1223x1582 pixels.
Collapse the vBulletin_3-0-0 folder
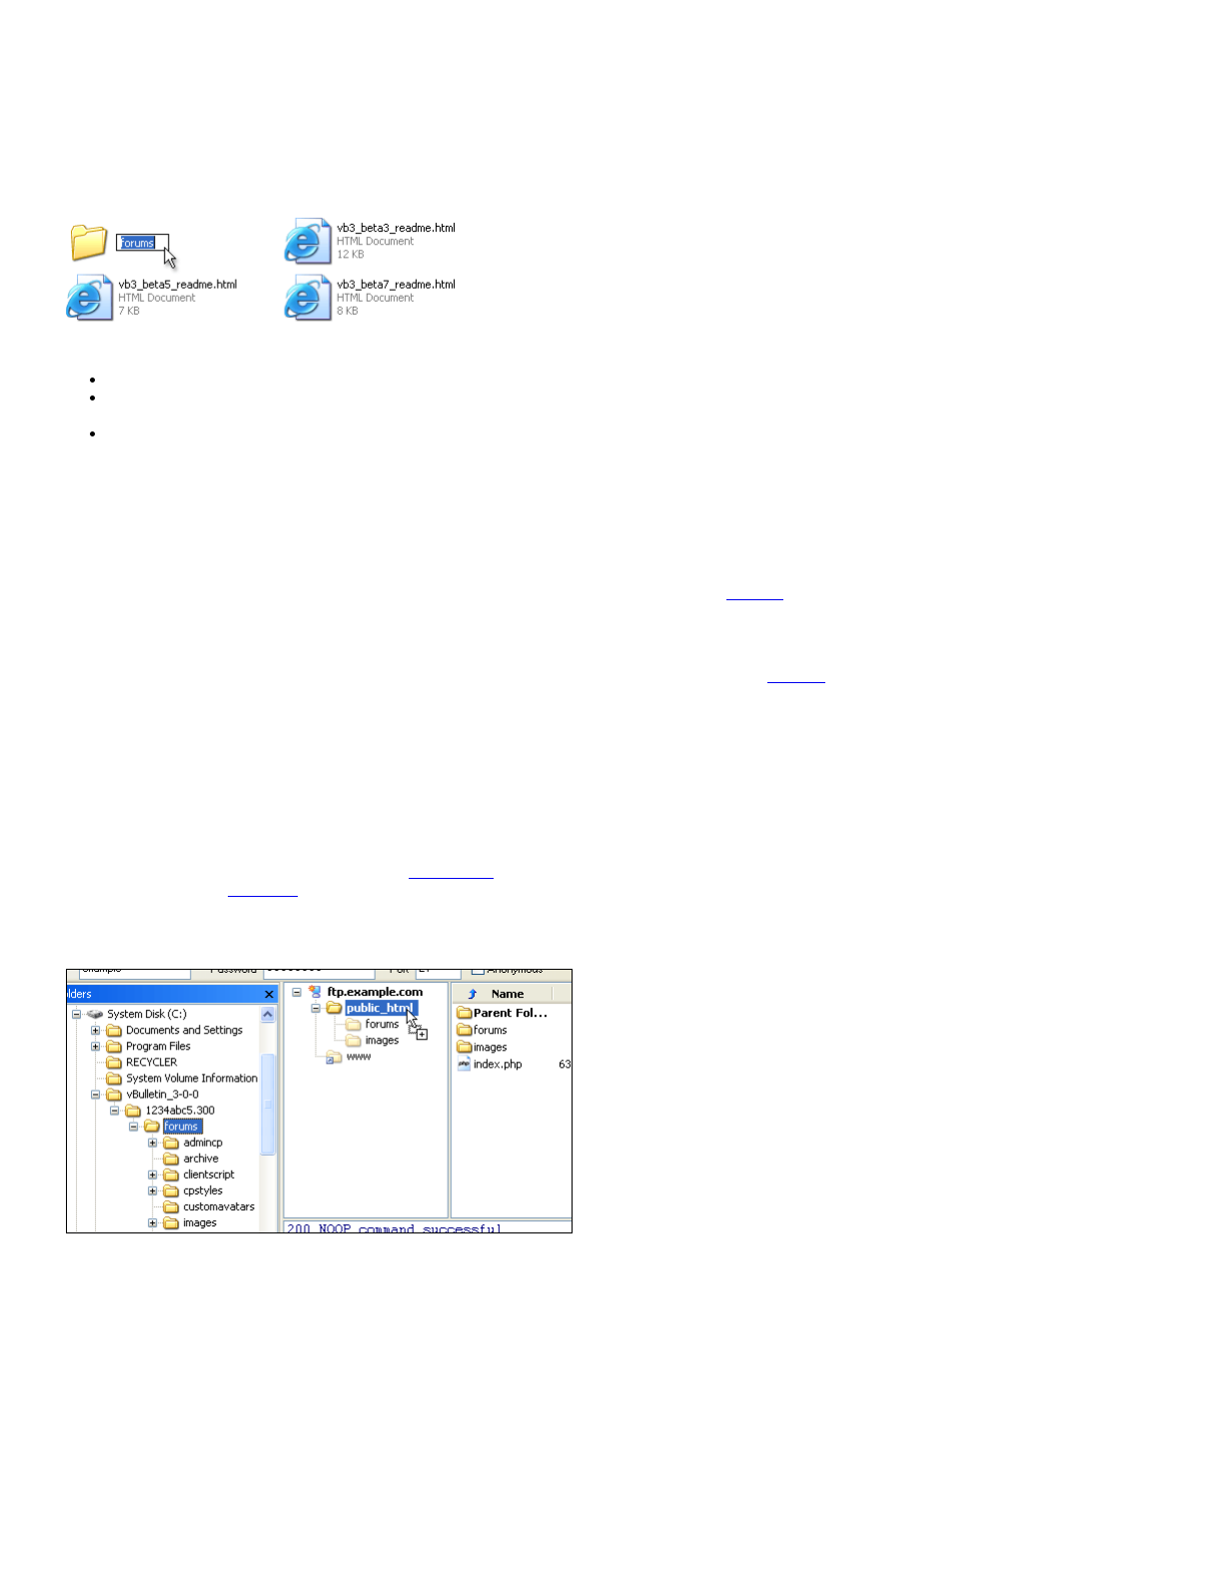[96, 1094]
